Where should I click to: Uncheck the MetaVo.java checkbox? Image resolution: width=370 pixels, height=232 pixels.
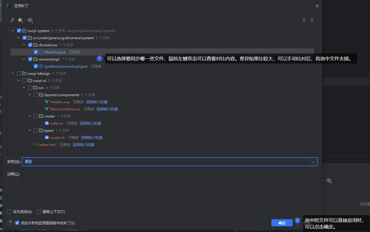(x=36, y=52)
